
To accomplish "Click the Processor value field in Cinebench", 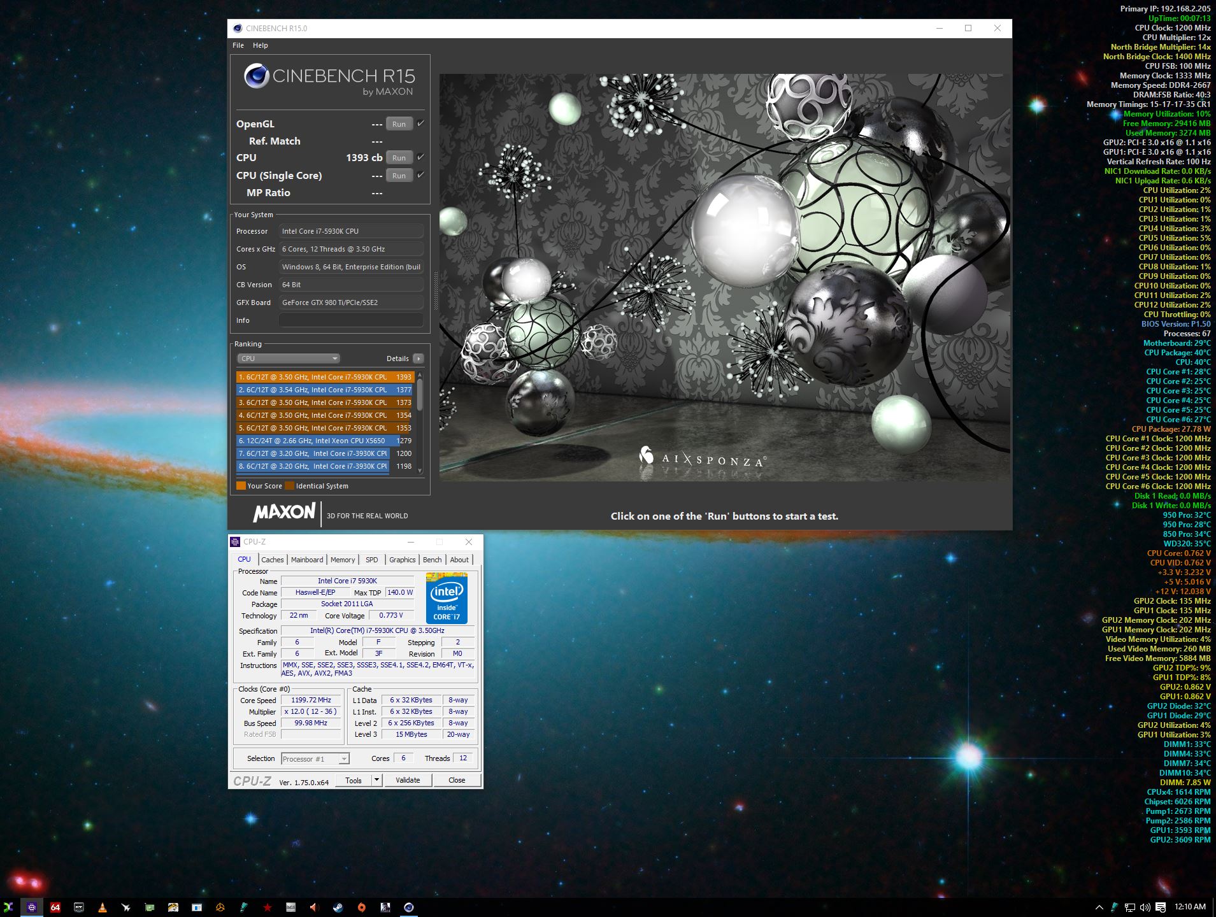I will [x=351, y=231].
